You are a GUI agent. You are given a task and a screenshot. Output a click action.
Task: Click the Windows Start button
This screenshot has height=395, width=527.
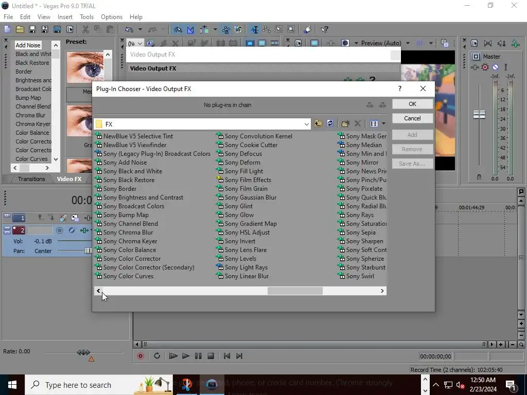pyautogui.click(x=12, y=385)
